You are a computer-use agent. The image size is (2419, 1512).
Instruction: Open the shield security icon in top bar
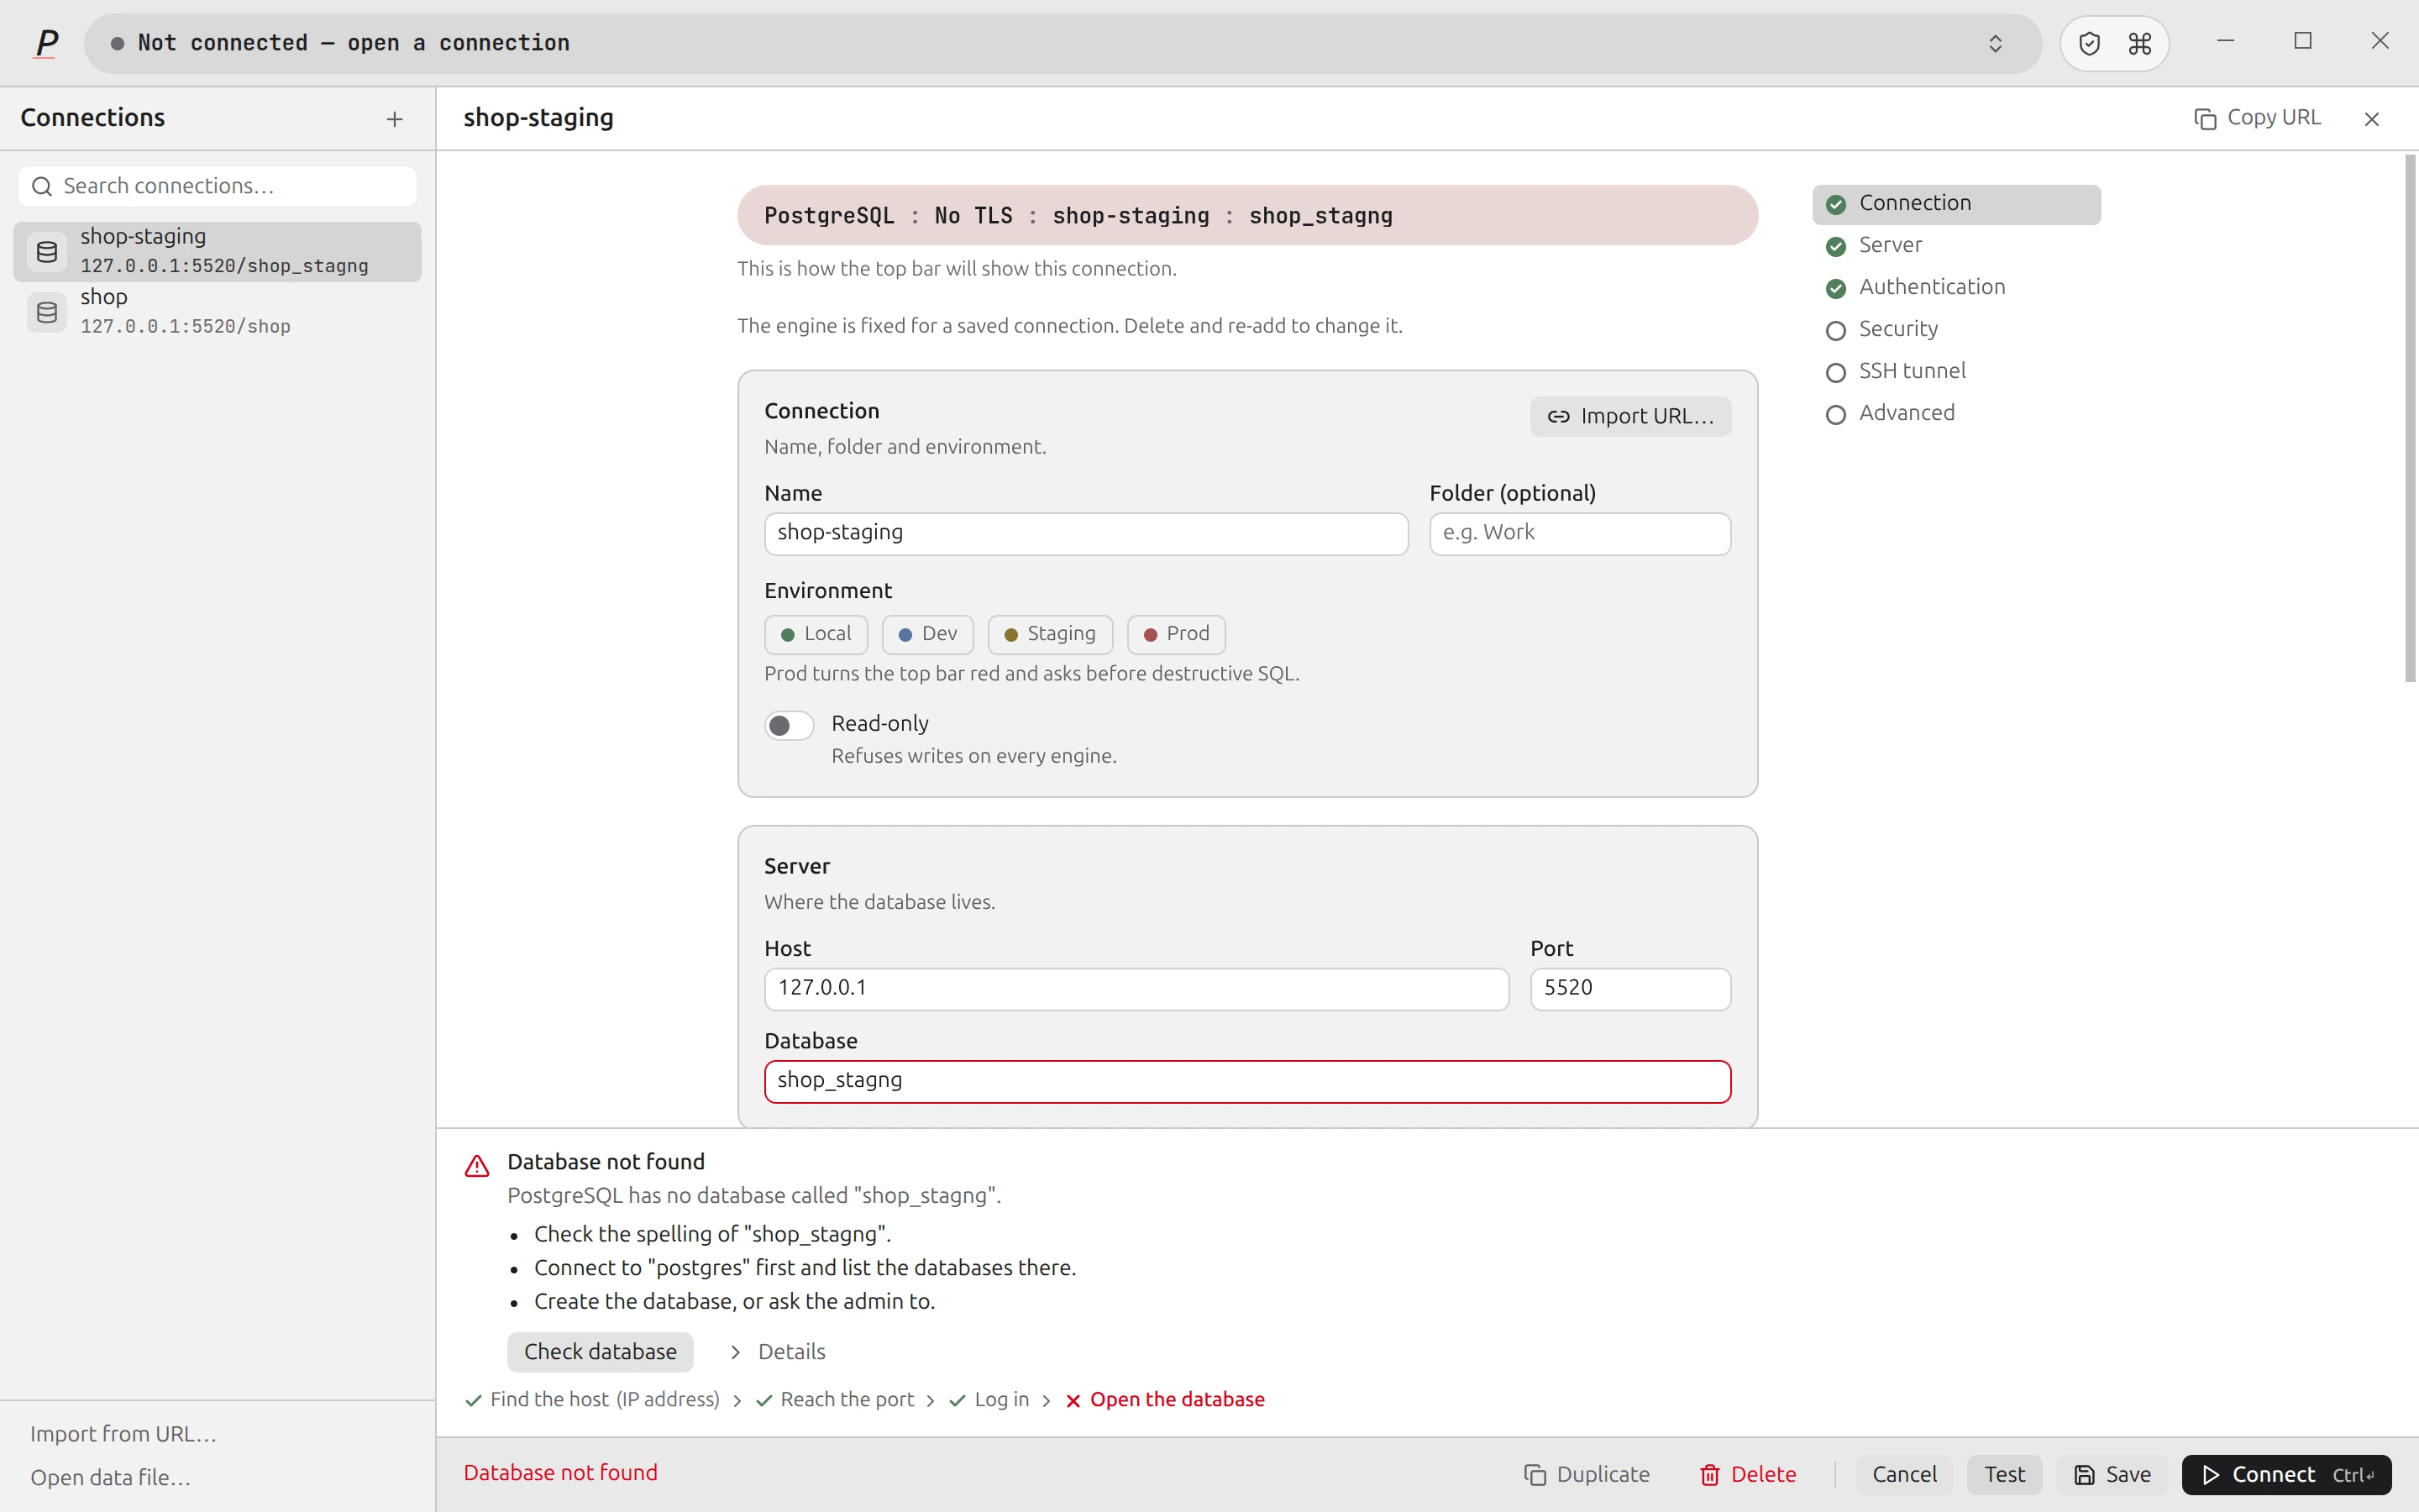[x=2089, y=43]
